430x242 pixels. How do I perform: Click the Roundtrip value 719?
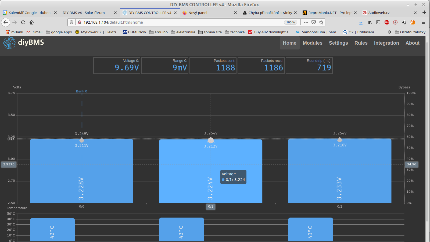tap(324, 68)
